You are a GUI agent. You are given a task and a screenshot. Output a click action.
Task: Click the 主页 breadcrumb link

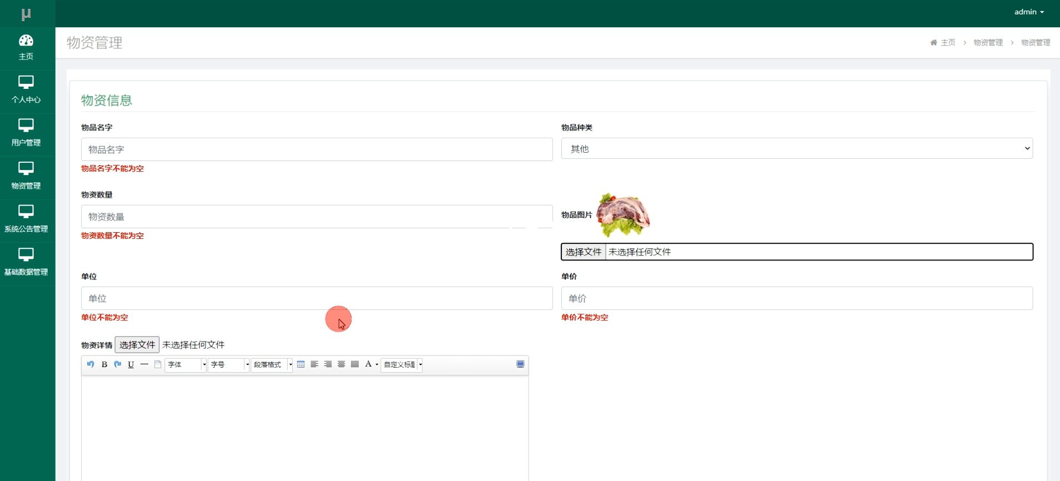pyautogui.click(x=948, y=43)
